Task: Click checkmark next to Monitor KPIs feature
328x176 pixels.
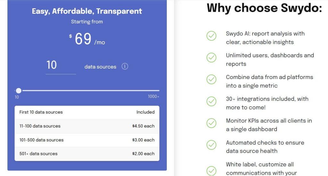Action: pos(211,123)
